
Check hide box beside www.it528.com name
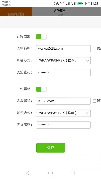[94, 49]
